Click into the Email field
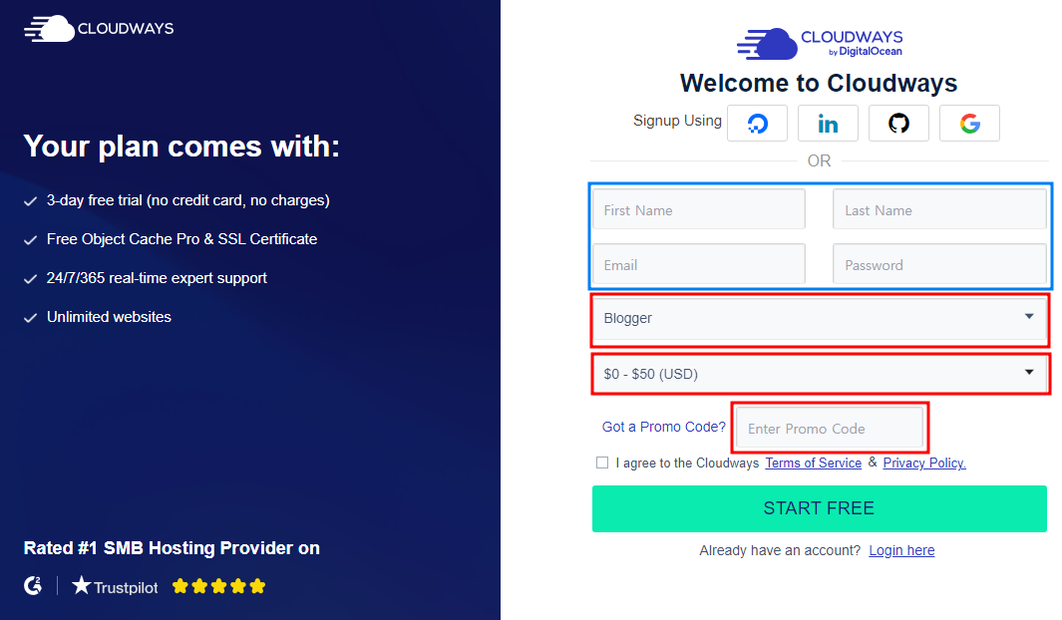The height and width of the screenshot is (620, 1062). (698, 265)
